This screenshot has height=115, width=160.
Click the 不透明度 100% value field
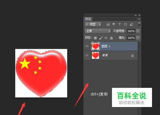click(131, 31)
